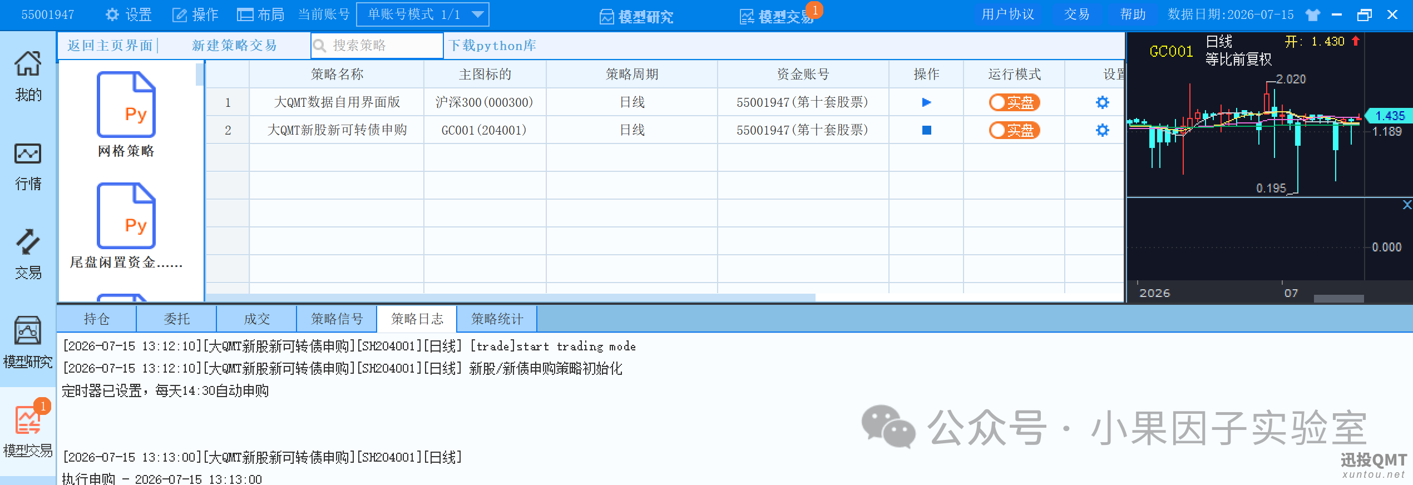
Task: Select row number 1 in strategy table
Action: click(228, 102)
